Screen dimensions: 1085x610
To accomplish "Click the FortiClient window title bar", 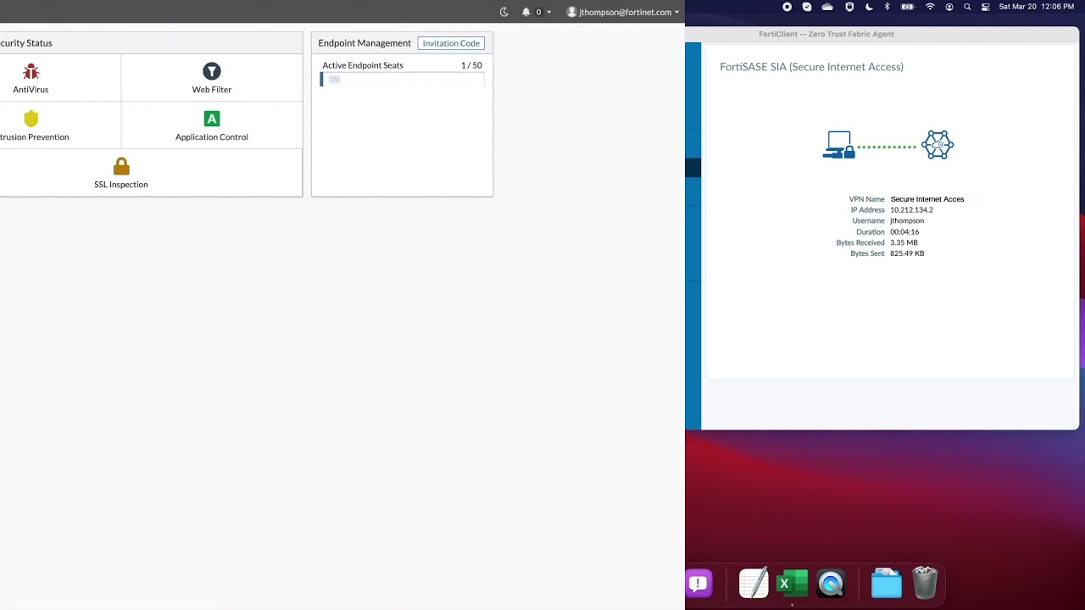I will (x=882, y=35).
